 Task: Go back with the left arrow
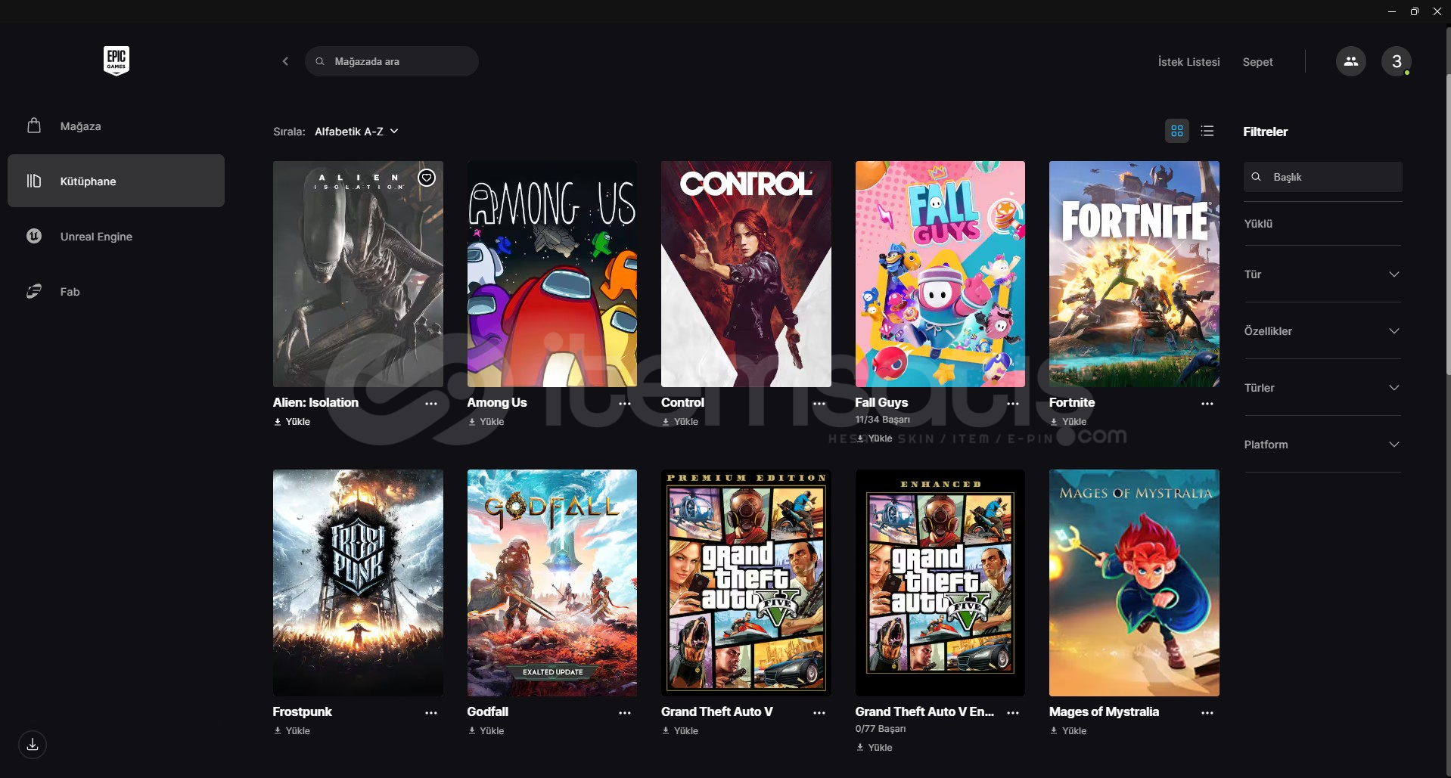click(x=285, y=61)
